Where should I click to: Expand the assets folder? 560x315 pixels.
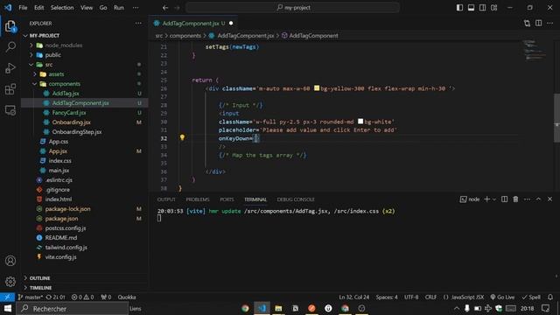[x=35, y=74]
